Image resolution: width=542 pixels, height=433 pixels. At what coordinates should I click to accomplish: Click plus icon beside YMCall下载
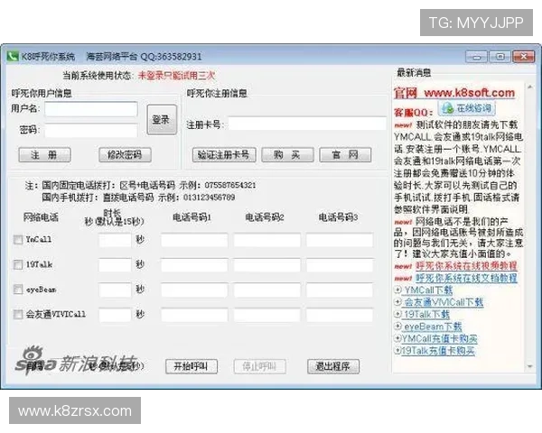(x=397, y=290)
